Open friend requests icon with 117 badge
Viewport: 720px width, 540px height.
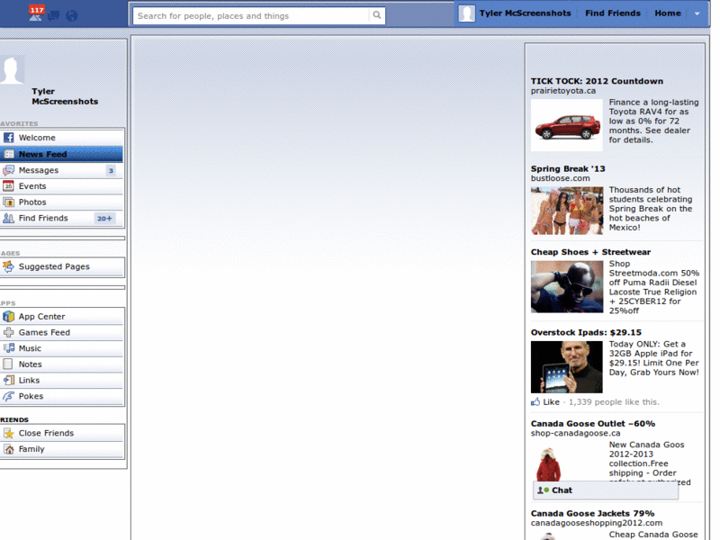[x=36, y=13]
